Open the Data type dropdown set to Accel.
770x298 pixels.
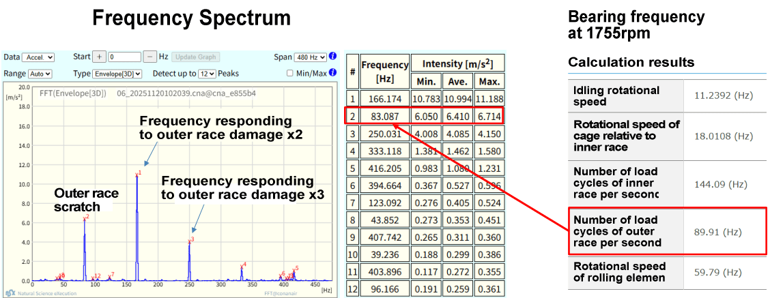tap(38, 57)
